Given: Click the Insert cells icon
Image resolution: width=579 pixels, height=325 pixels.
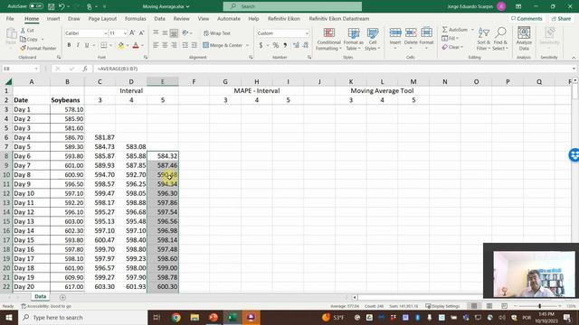Looking at the screenshot, I should coord(395,33).
